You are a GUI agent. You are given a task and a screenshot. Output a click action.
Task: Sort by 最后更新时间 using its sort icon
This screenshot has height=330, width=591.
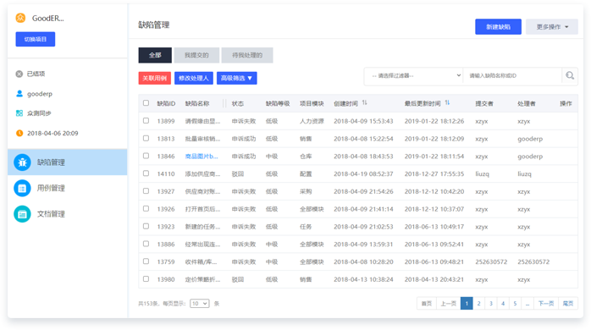447,103
